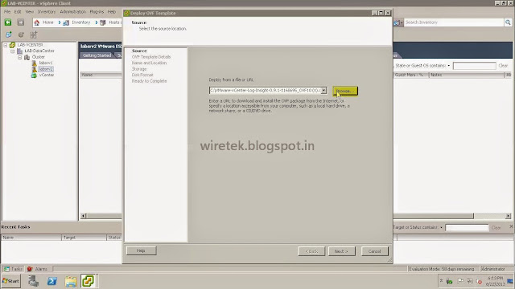The width and height of the screenshot is (515, 289).
Task: Open Server Manager from the taskbar
Action: click(x=33, y=281)
